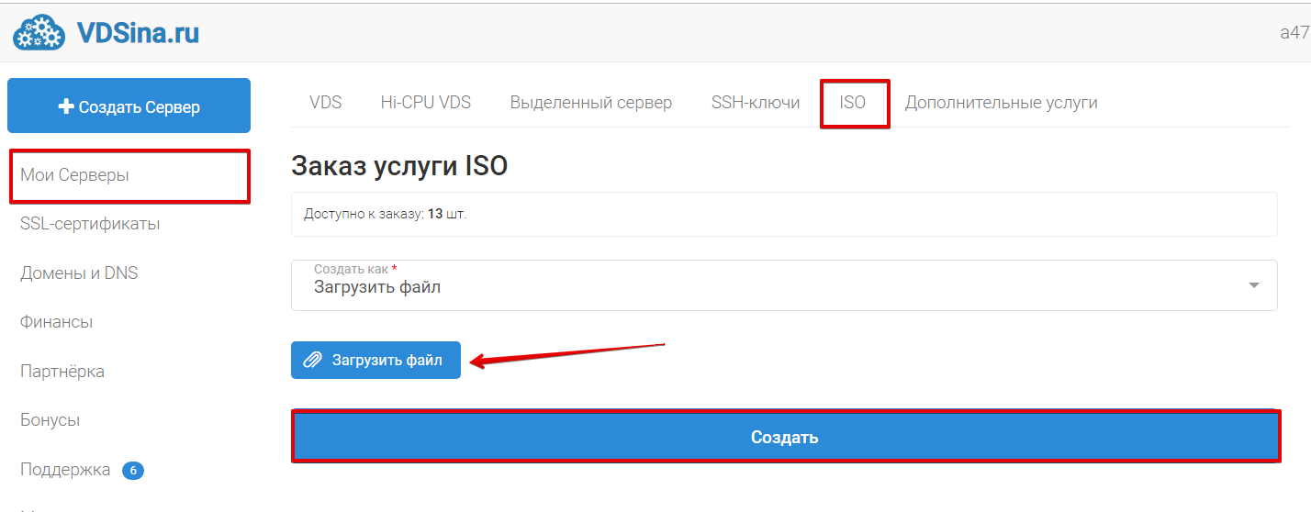Image resolution: width=1311 pixels, height=512 pixels.
Task: Open Финансы sidebar section
Action: [x=56, y=322]
